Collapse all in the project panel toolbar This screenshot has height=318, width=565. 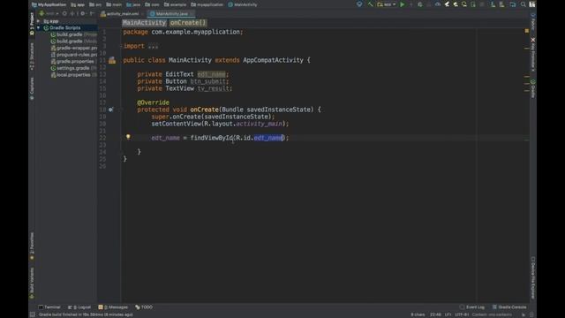click(73, 14)
